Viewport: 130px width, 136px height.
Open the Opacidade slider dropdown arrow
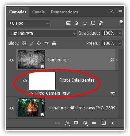tap(120, 33)
